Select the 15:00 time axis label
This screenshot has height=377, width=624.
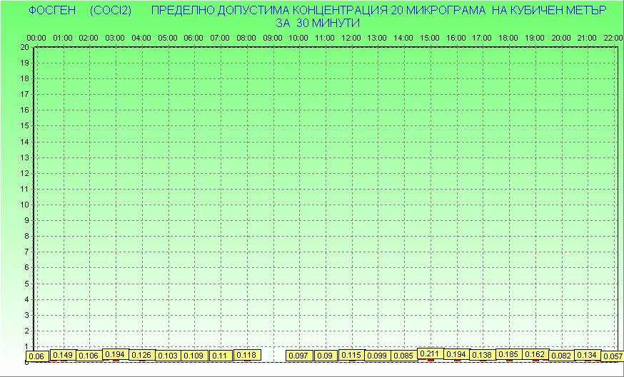430,38
